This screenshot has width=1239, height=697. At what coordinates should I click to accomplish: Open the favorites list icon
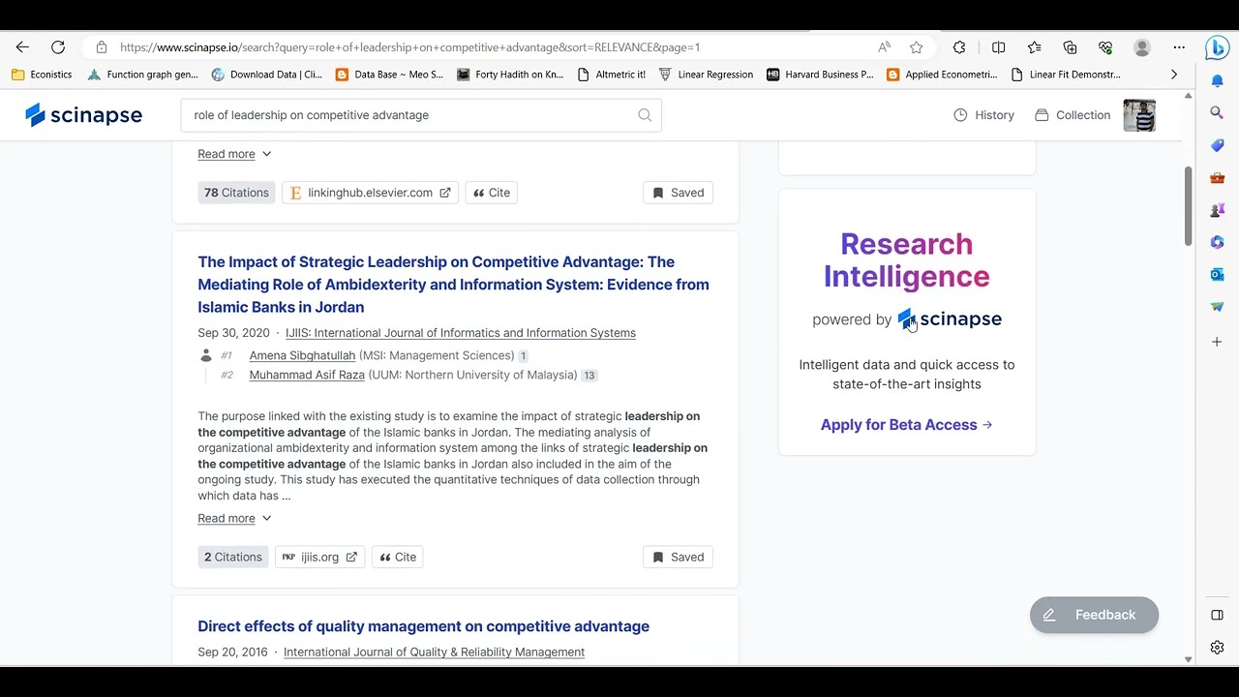(x=1034, y=46)
